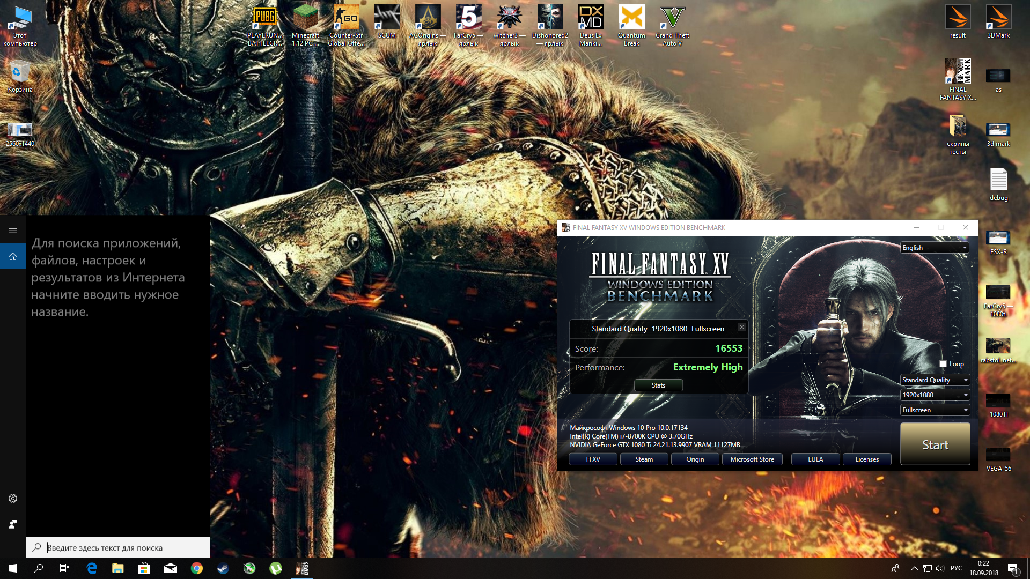Open Google Chrome from the taskbar
Image resolution: width=1030 pixels, height=579 pixels.
[197, 568]
